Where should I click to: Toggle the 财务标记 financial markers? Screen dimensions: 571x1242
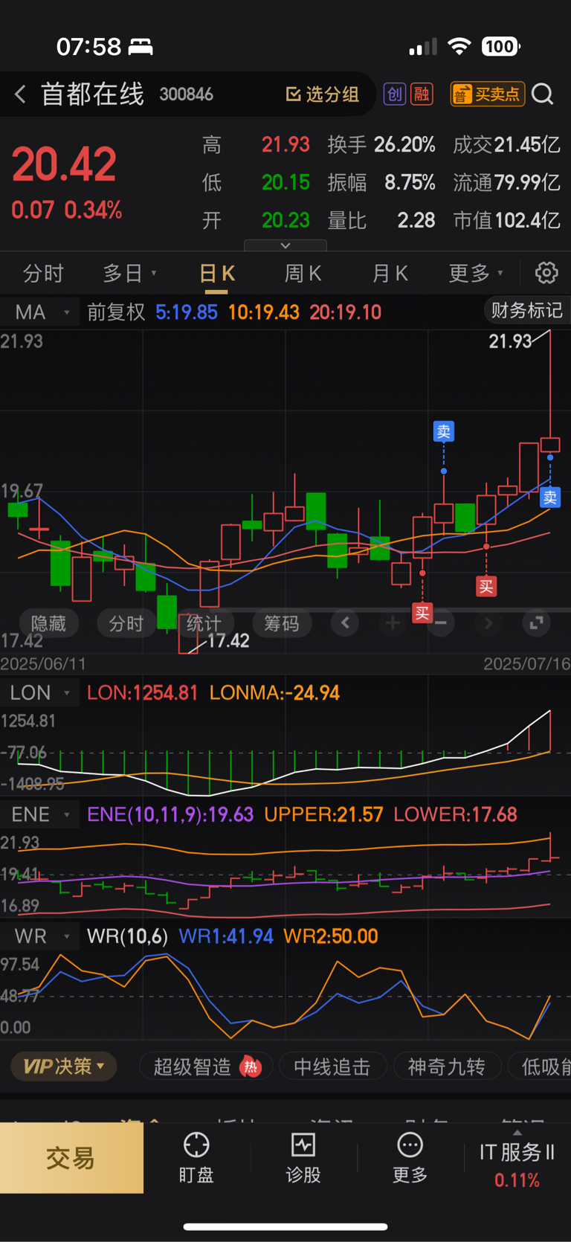click(527, 310)
